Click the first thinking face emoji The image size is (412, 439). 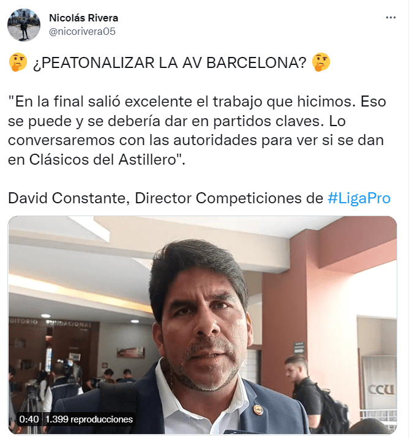pos(18,62)
